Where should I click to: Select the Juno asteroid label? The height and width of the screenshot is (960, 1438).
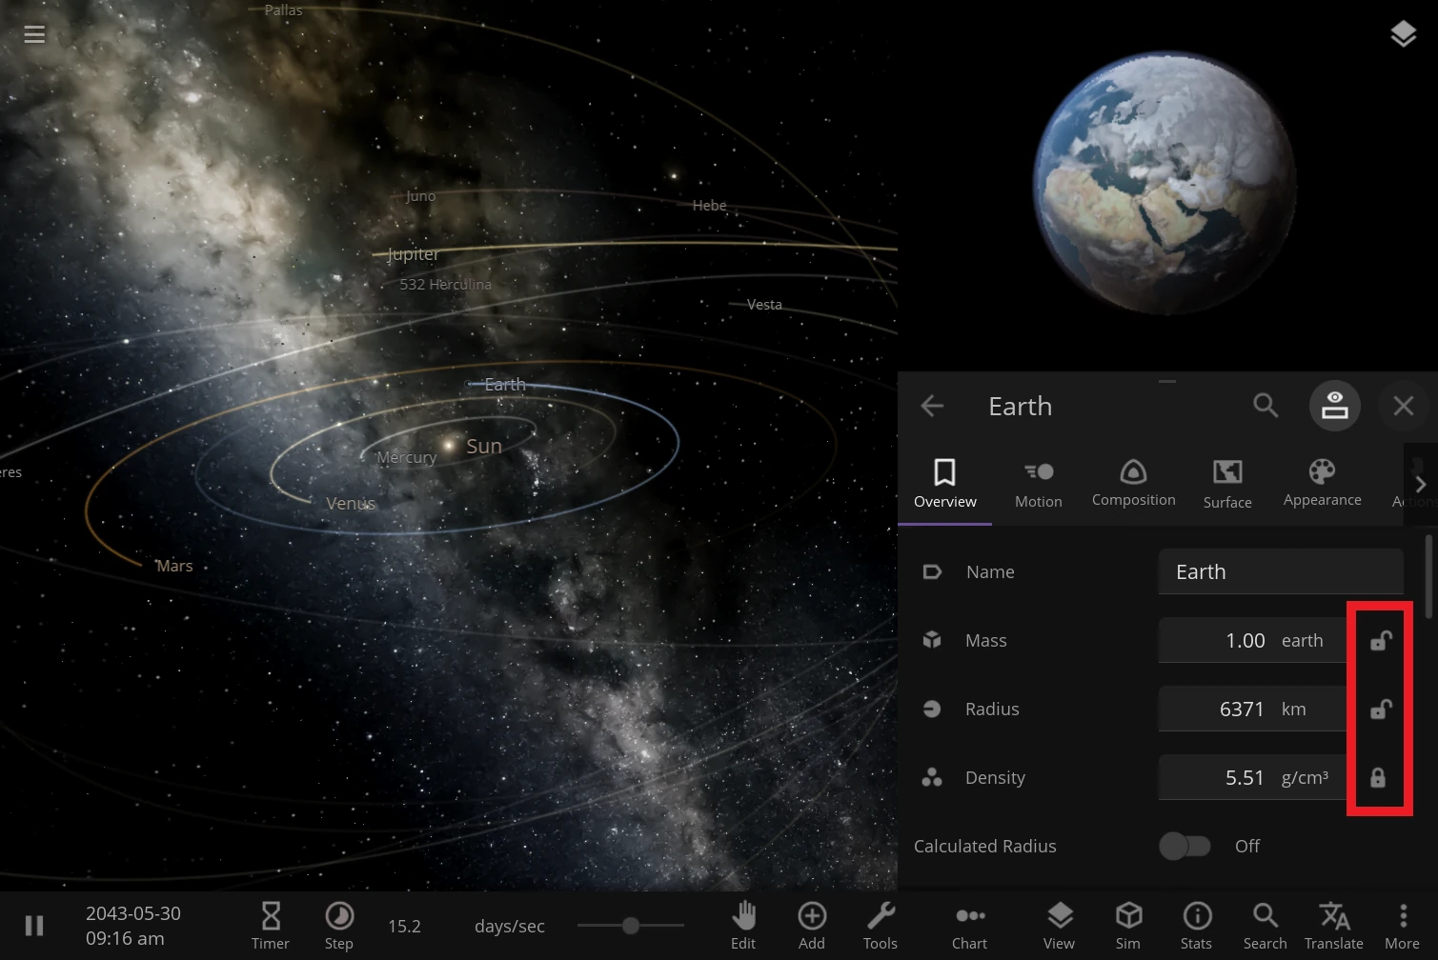click(x=420, y=196)
